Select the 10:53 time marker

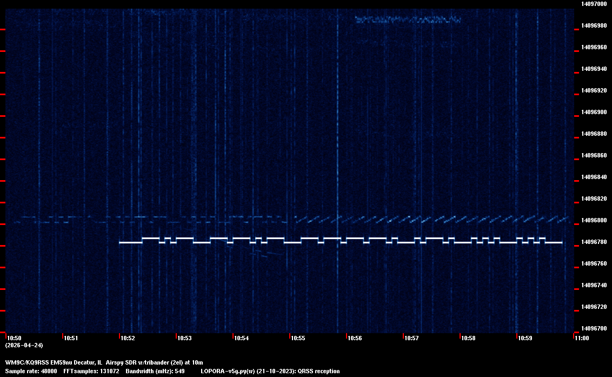pyautogui.click(x=184, y=338)
